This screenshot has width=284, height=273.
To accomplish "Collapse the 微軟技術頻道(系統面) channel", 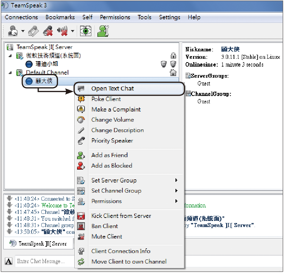I will point(10,56).
